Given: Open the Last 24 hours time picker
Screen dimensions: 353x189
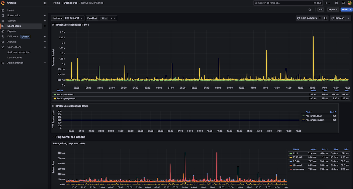Looking at the screenshot, I should point(309,18).
